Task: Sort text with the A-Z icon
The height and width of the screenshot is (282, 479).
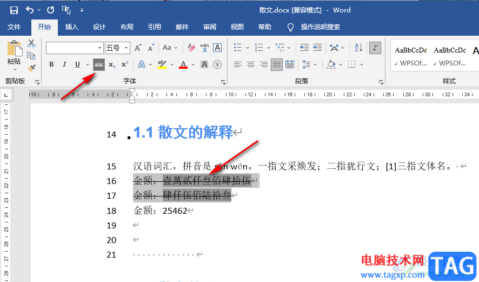Action: pyautogui.click(x=358, y=48)
